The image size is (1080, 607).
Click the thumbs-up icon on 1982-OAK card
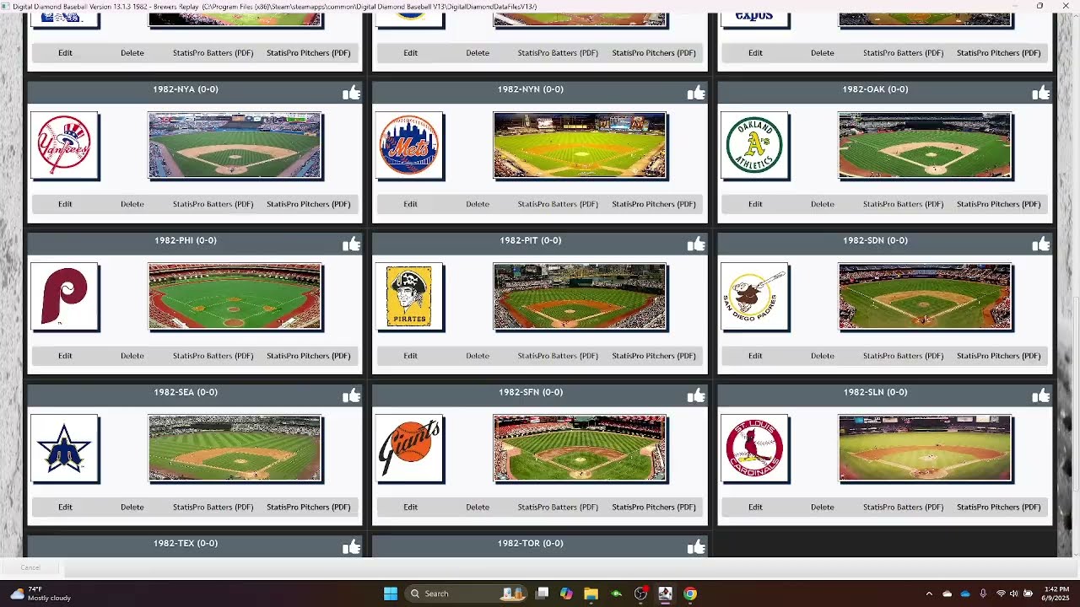coord(1041,93)
